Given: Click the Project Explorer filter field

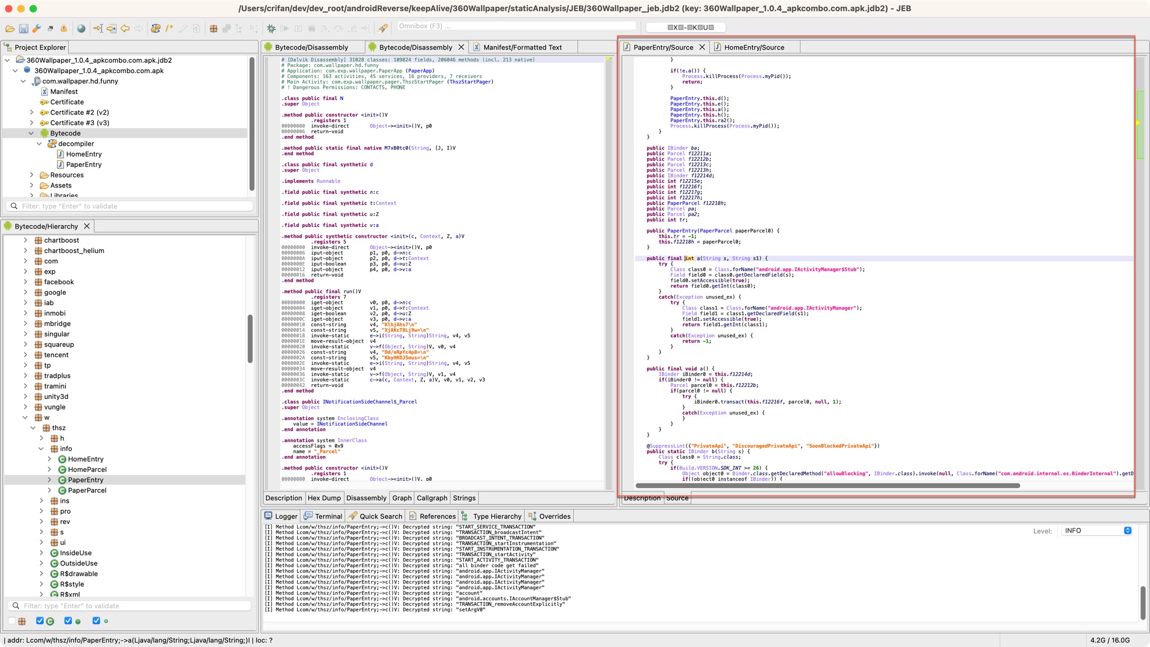Looking at the screenshot, I should click(x=130, y=206).
